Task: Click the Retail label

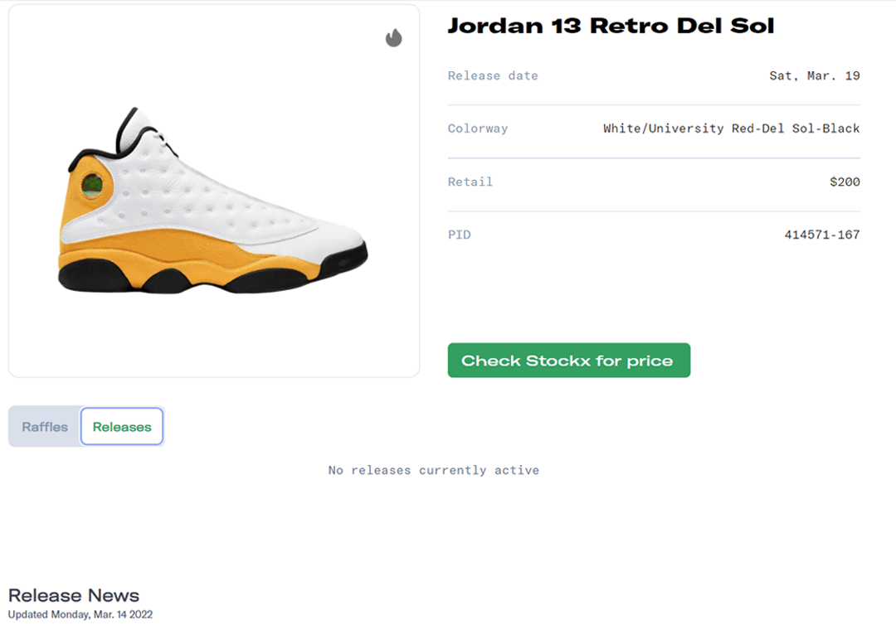Action: tap(470, 182)
